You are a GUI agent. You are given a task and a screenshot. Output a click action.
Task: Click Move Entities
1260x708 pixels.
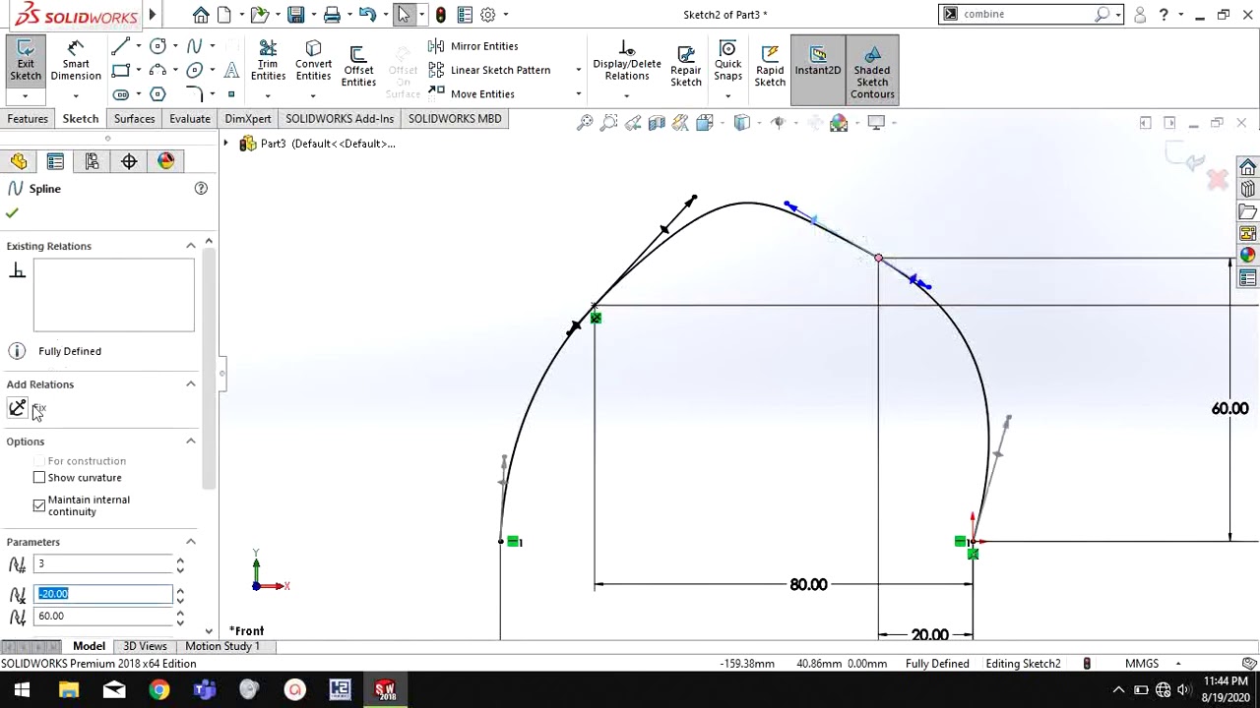472,94
